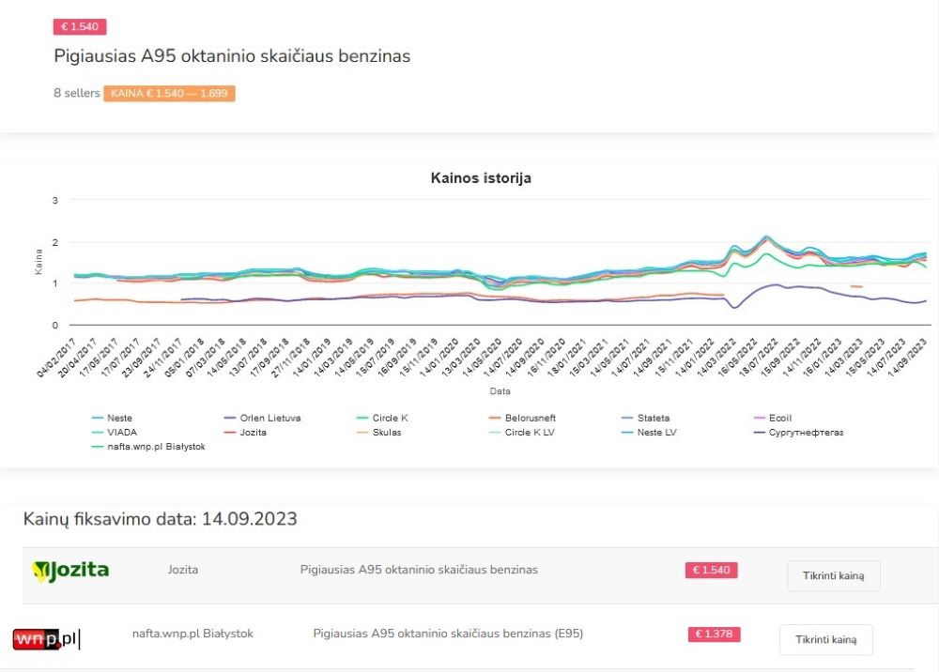This screenshot has width=939, height=672.
Task: Click Jozita seller name text
Action: tap(183, 570)
